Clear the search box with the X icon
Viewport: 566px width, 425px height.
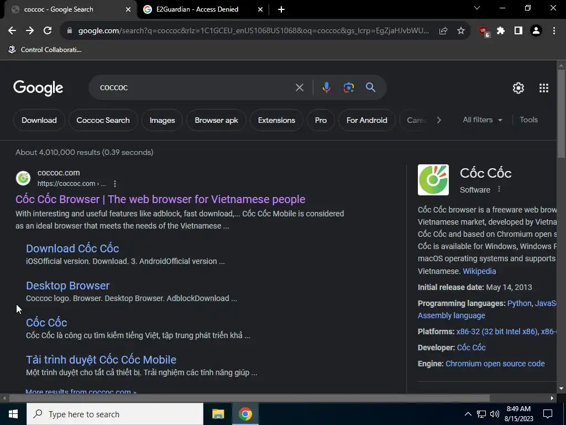click(299, 87)
